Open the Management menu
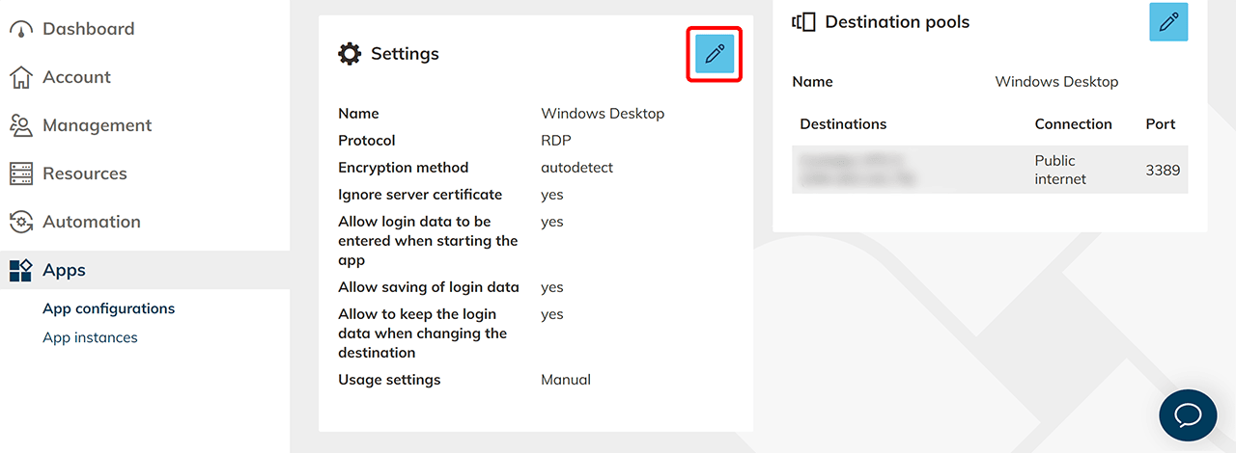Screen dimensions: 1236x453 point(97,125)
